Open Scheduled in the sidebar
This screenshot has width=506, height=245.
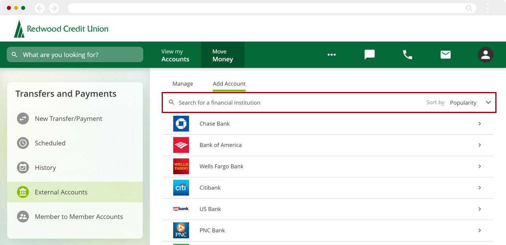point(75,143)
